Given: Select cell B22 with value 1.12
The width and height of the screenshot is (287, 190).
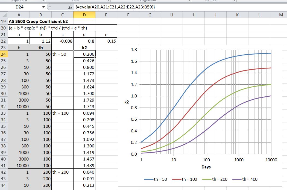Looking at the screenshot, I should click(x=40, y=41).
